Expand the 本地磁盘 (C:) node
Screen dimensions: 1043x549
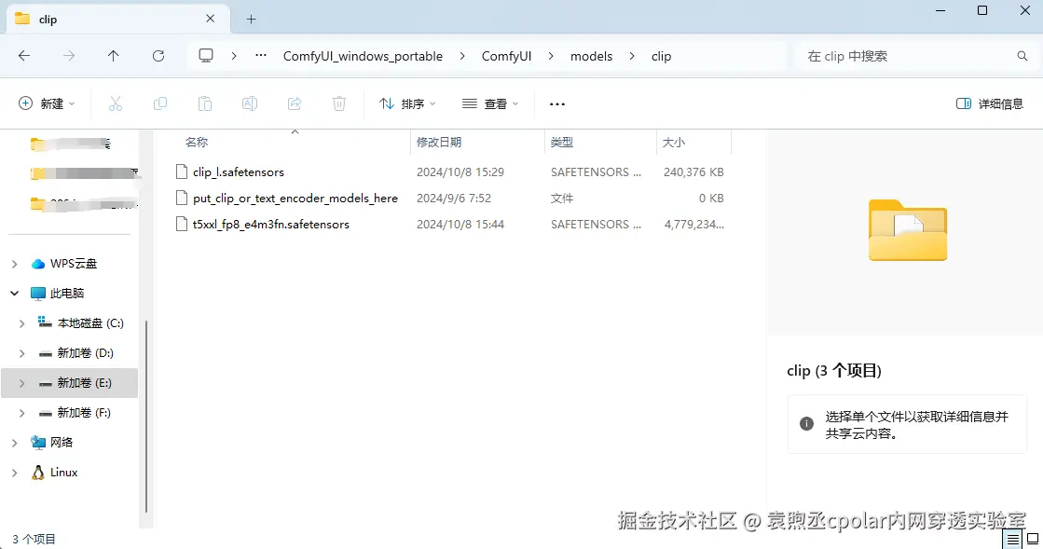click(x=22, y=323)
